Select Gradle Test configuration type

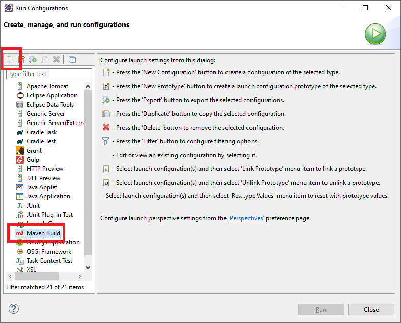[41, 141]
